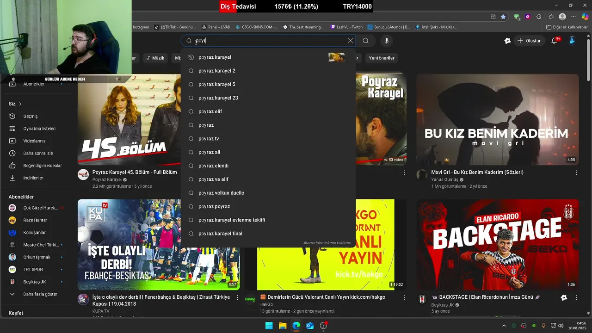The width and height of the screenshot is (592, 333).
Task: Open the Edge Copilot icon
Action: (x=585, y=17)
